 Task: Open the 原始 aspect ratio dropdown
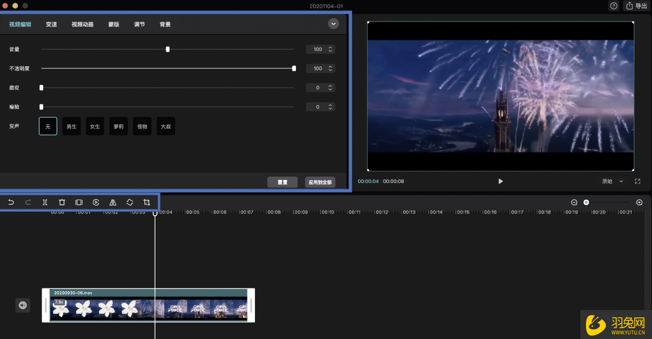point(612,181)
